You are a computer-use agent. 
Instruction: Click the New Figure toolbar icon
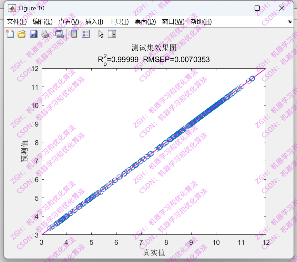click(10, 34)
